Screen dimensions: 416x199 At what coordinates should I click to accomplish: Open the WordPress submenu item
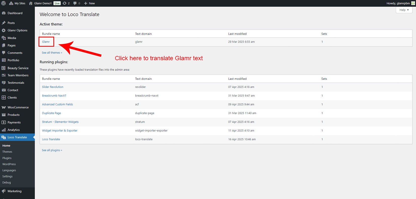9,164
